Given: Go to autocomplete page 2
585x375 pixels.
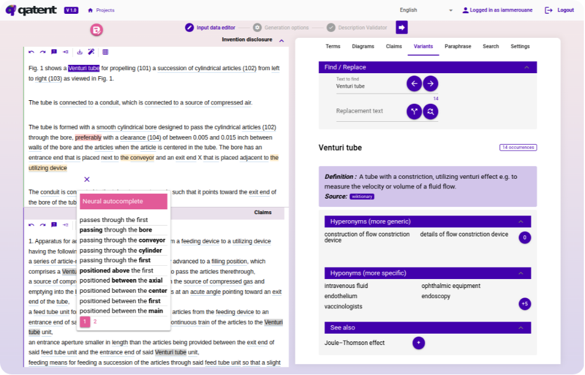Looking at the screenshot, I should (95, 322).
